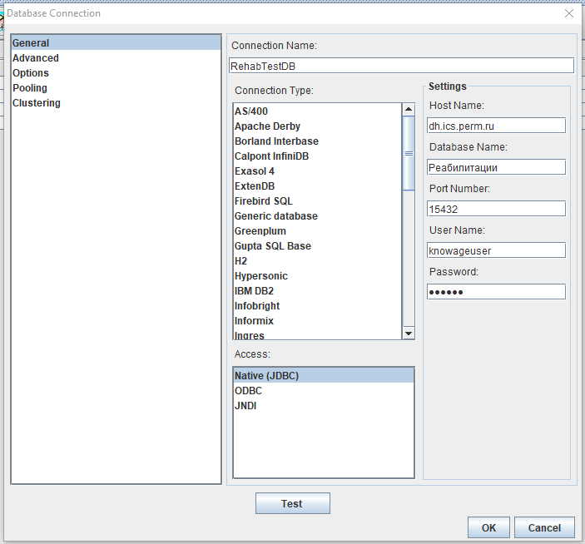Select Native (JDBC) access
The width and height of the screenshot is (585, 544).
tap(324, 375)
